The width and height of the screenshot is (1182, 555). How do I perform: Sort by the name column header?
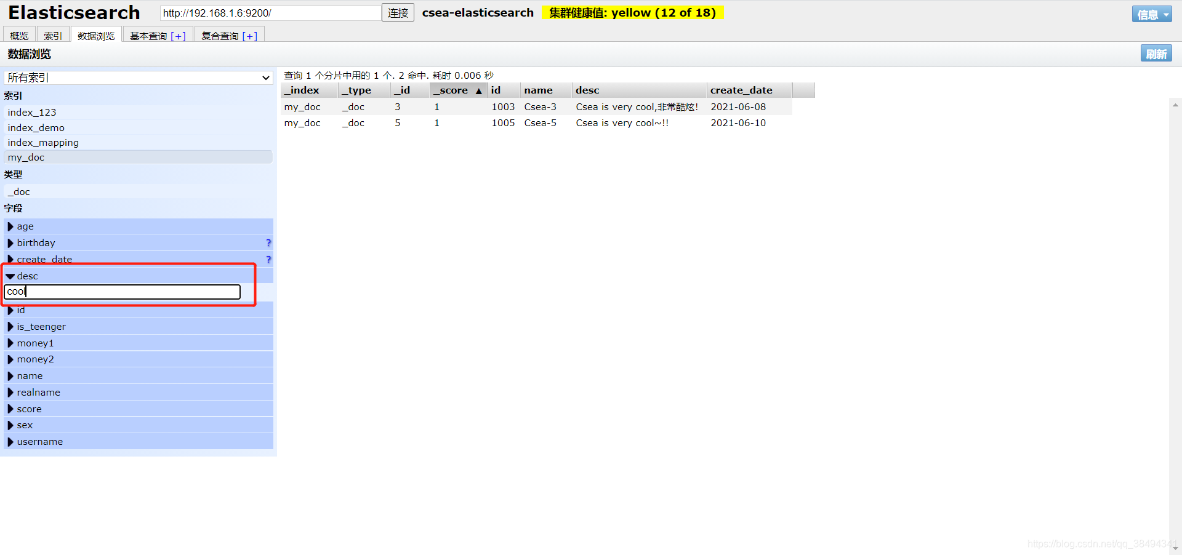pos(546,90)
